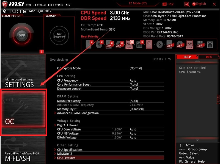Click the Overclocking page heading
Viewport: 220px width, 164px height.
tap(59, 60)
